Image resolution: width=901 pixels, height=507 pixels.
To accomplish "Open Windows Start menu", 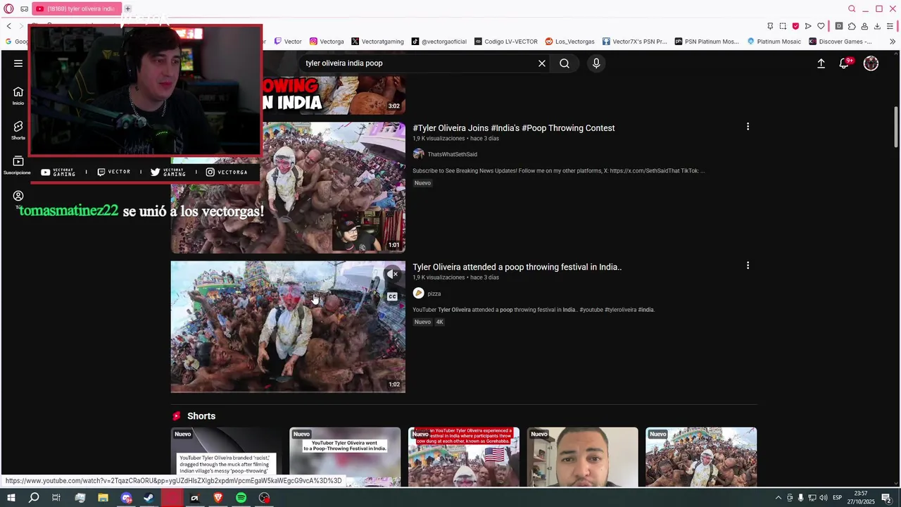I will coord(11,498).
